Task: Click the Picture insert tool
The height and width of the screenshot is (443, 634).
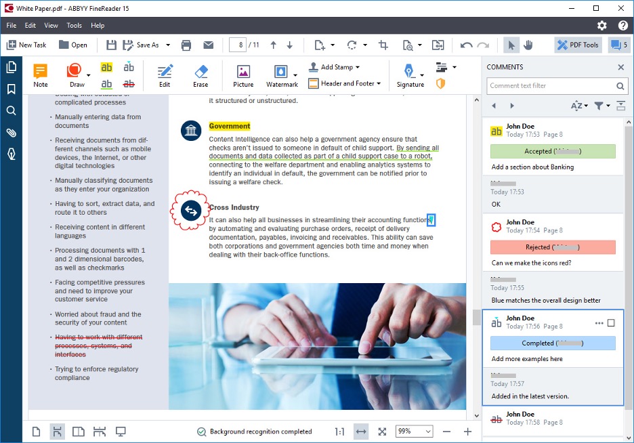Action: tap(243, 75)
